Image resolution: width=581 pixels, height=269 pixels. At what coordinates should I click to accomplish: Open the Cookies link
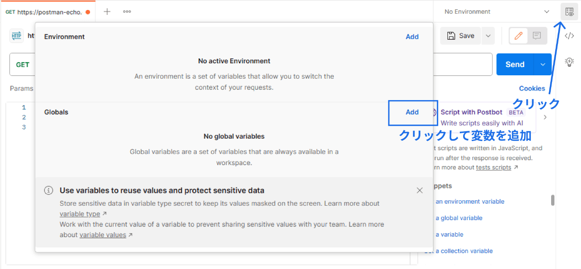[x=532, y=88]
